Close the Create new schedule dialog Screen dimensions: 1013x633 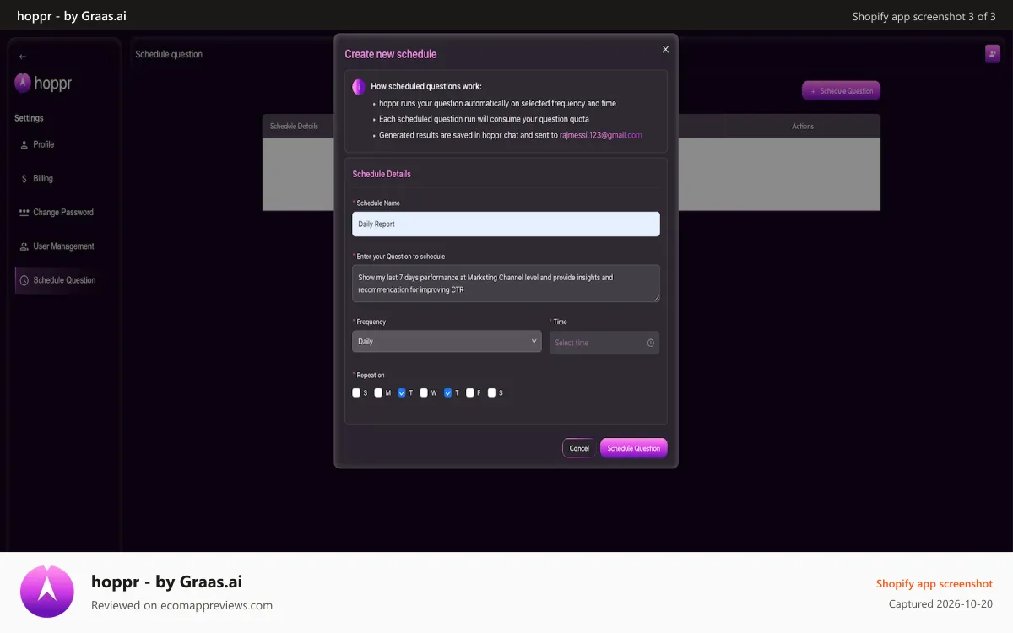pyautogui.click(x=665, y=50)
